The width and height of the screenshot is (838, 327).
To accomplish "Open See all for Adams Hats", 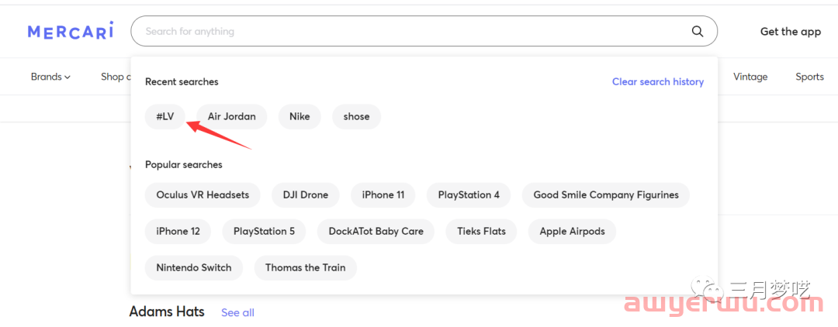I will point(238,312).
